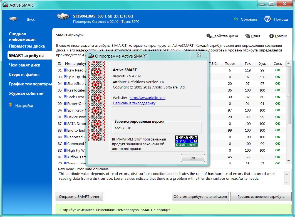Click the registered version name MoS 6510

click(x=123, y=128)
